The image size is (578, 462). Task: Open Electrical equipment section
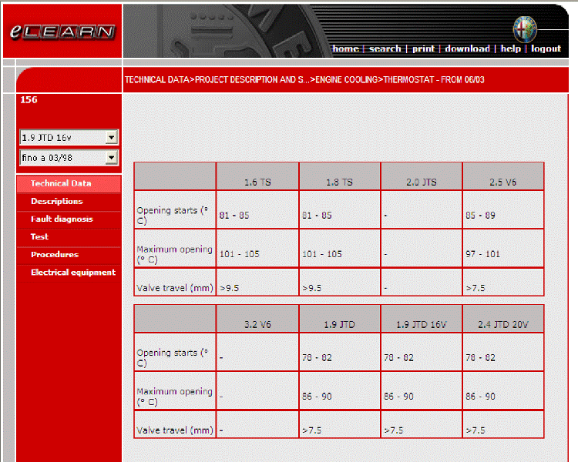point(73,272)
